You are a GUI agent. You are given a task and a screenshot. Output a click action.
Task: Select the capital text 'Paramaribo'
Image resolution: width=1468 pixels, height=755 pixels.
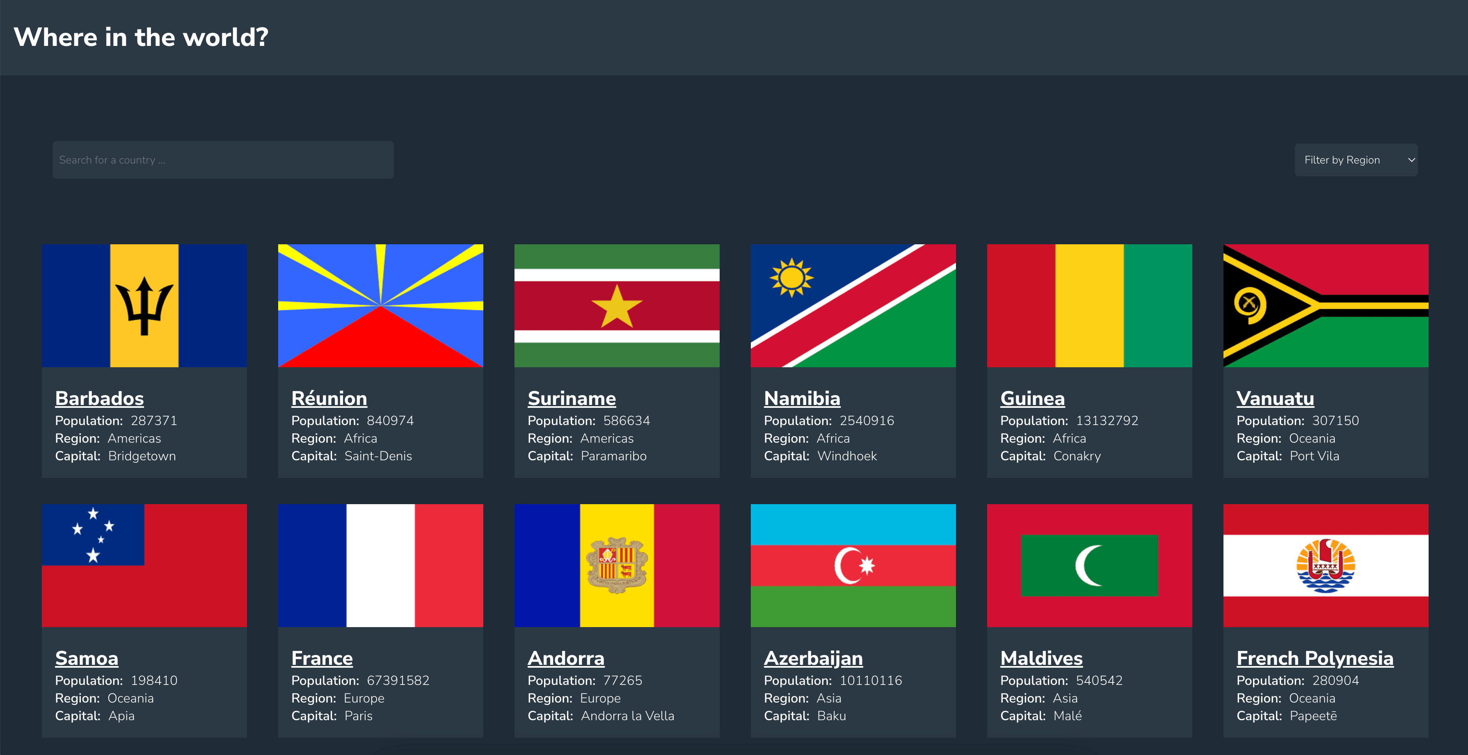[614, 456]
